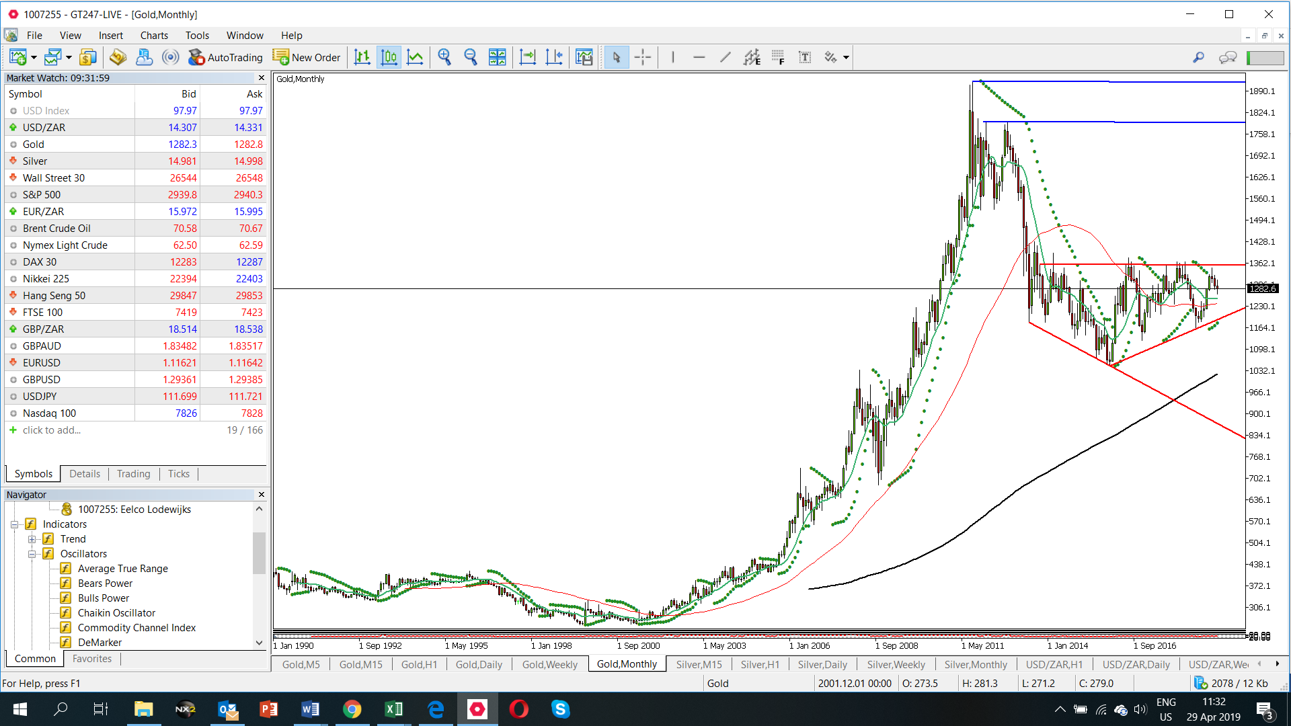Viewport: 1291px width, 726px height.
Task: Click the Navigator vertical scrollbar thumb
Action: pyautogui.click(x=260, y=553)
